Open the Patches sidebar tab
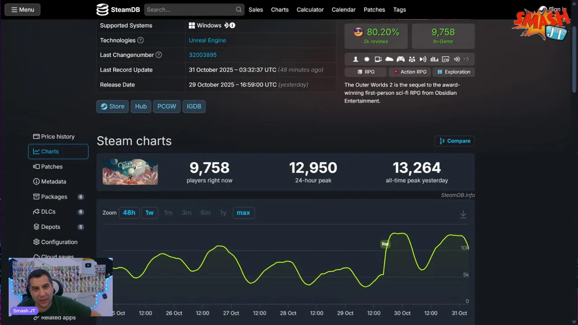The image size is (578, 325). (58, 167)
